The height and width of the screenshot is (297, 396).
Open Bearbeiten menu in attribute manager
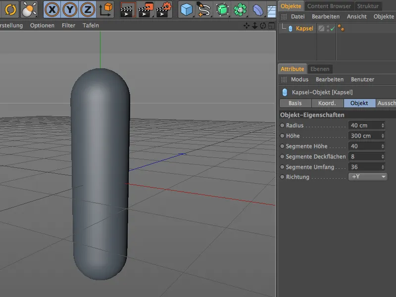pyautogui.click(x=330, y=80)
